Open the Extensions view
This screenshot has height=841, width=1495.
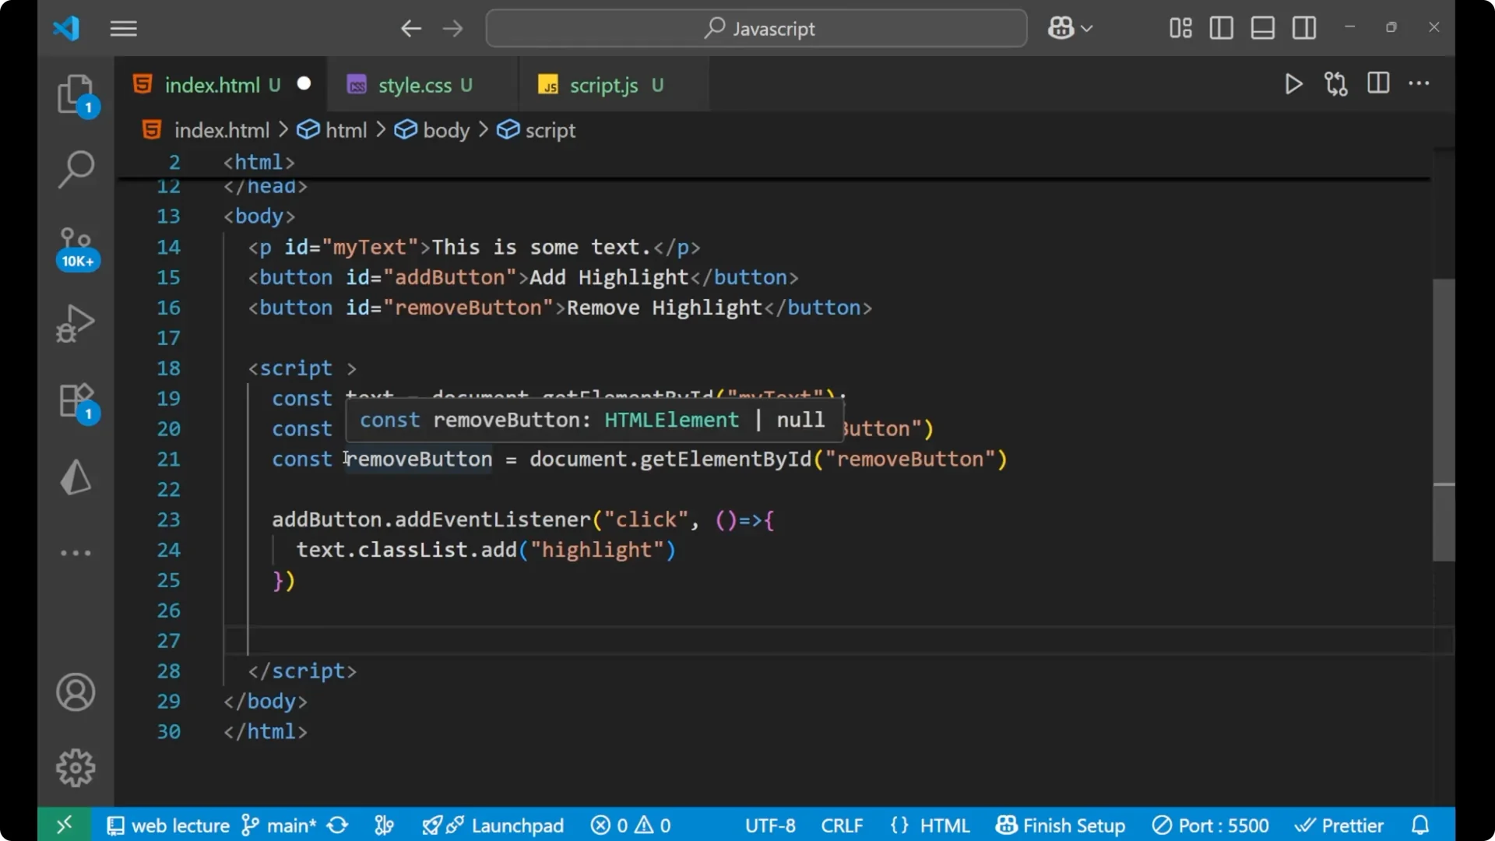tap(76, 400)
